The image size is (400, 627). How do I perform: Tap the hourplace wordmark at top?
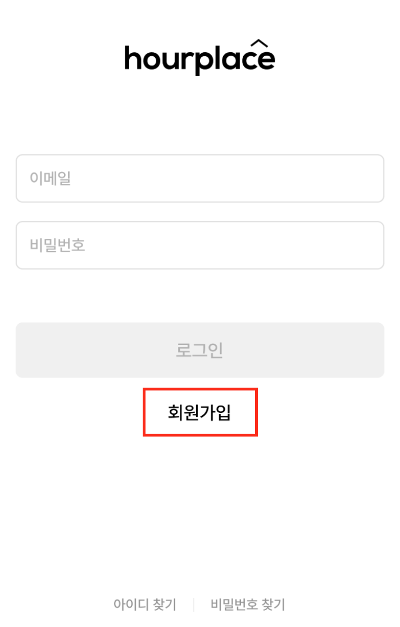(199, 58)
